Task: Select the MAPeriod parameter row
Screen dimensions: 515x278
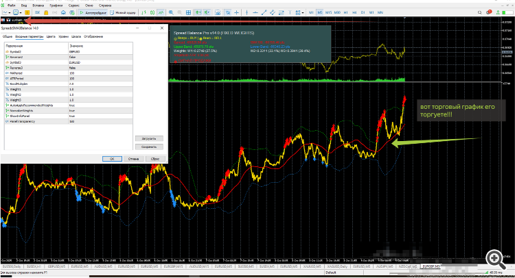Action: point(69,73)
